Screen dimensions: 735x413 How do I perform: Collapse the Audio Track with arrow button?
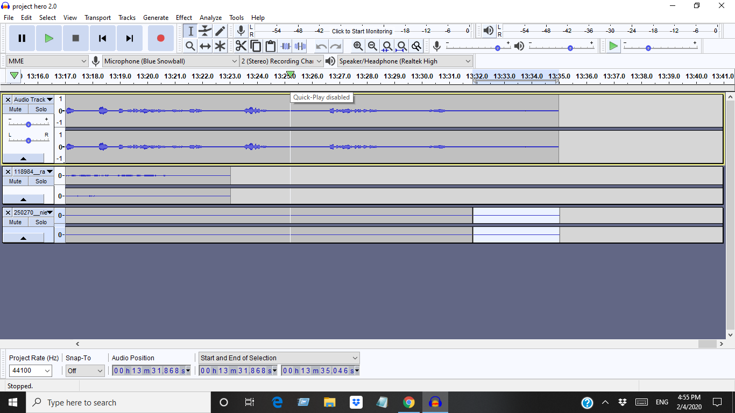23,159
